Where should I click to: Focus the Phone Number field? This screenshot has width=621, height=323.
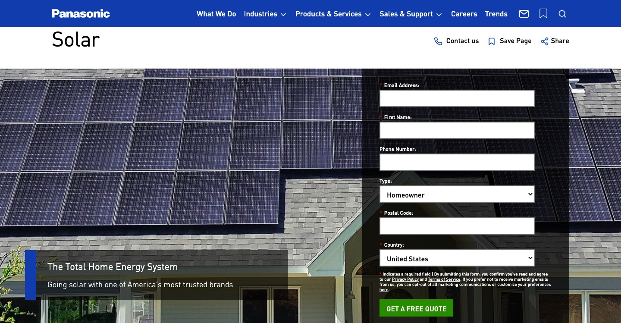click(457, 162)
